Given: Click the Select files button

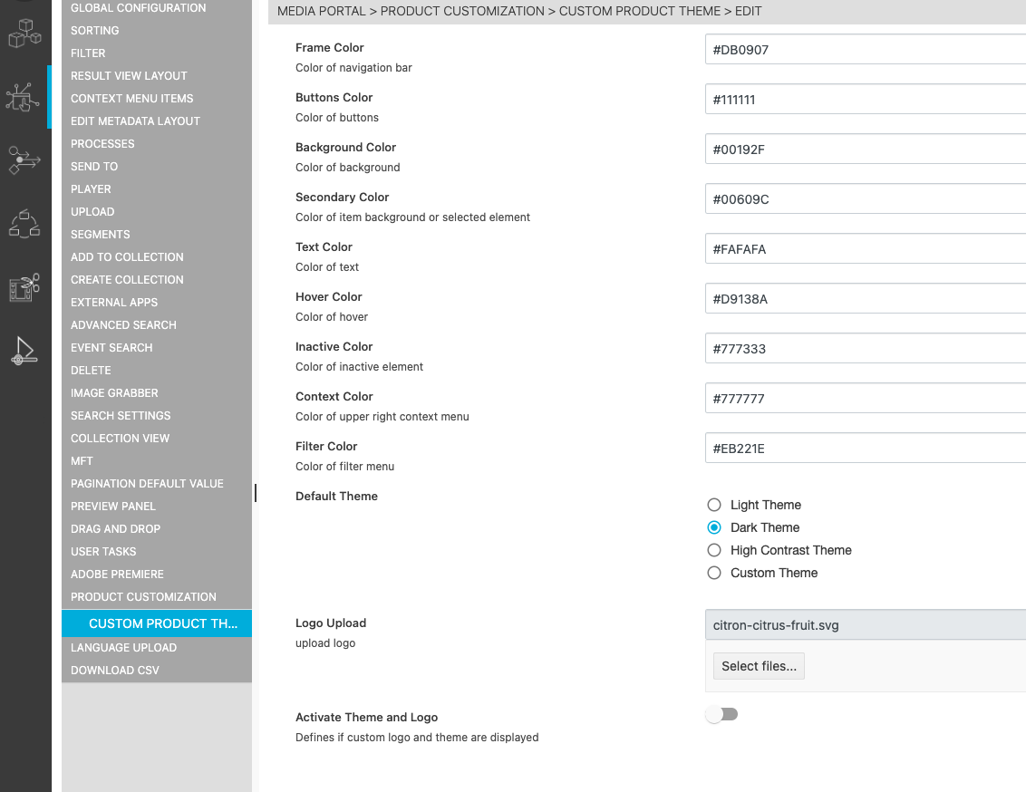Looking at the screenshot, I should [759, 665].
